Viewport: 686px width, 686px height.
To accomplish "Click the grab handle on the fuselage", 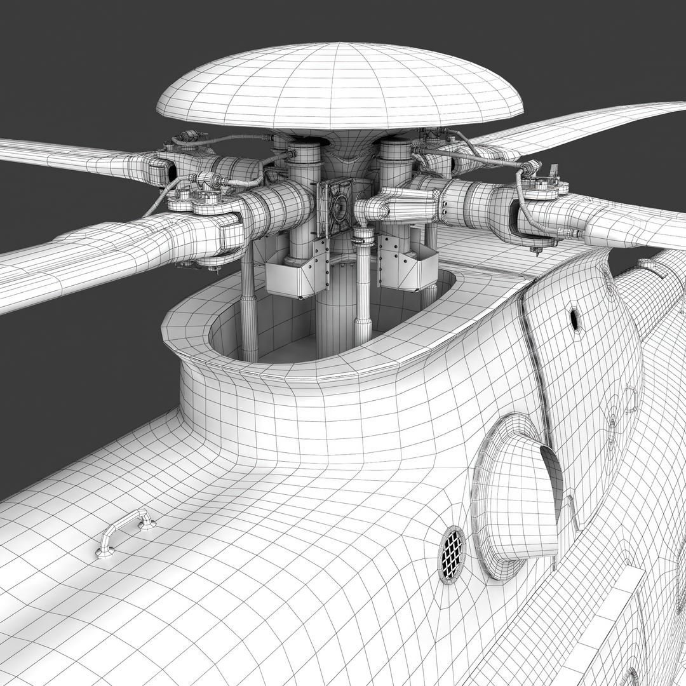I will coord(126,534).
